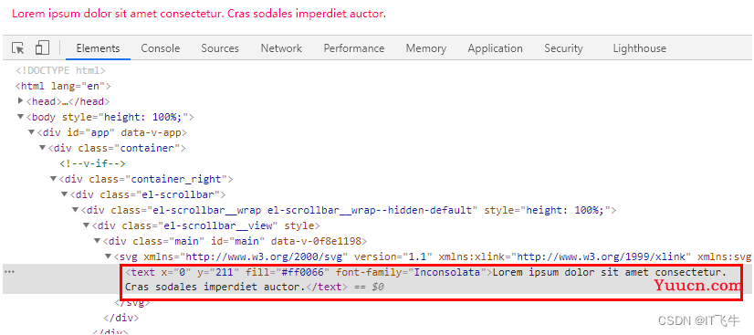The height and width of the screenshot is (335, 754).
Task: Collapse the el-scrollbar__view div
Action: [x=86, y=225]
